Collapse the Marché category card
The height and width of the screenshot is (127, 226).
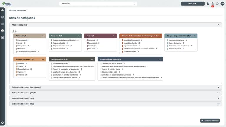coord(43,36)
